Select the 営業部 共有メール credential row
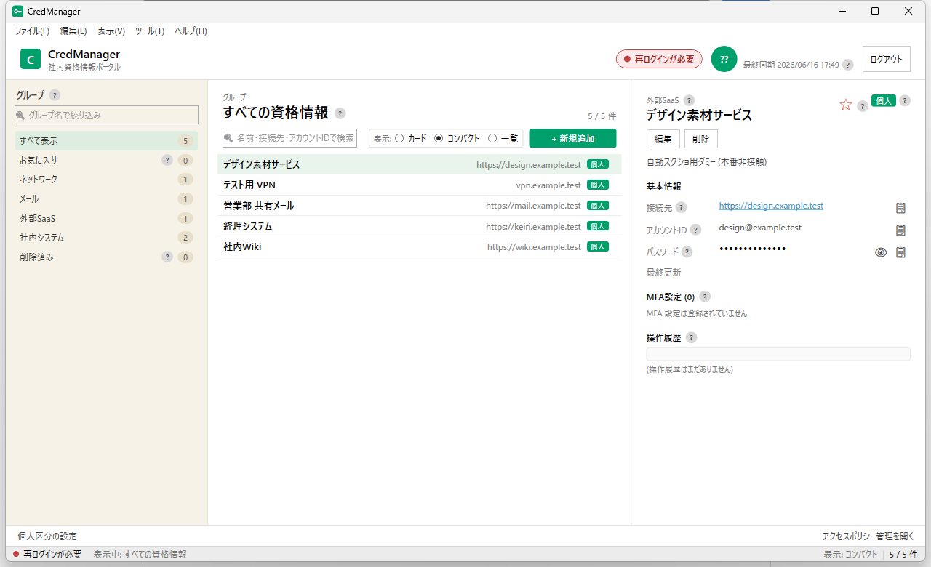Screen dimensions: 931x567 coord(420,206)
